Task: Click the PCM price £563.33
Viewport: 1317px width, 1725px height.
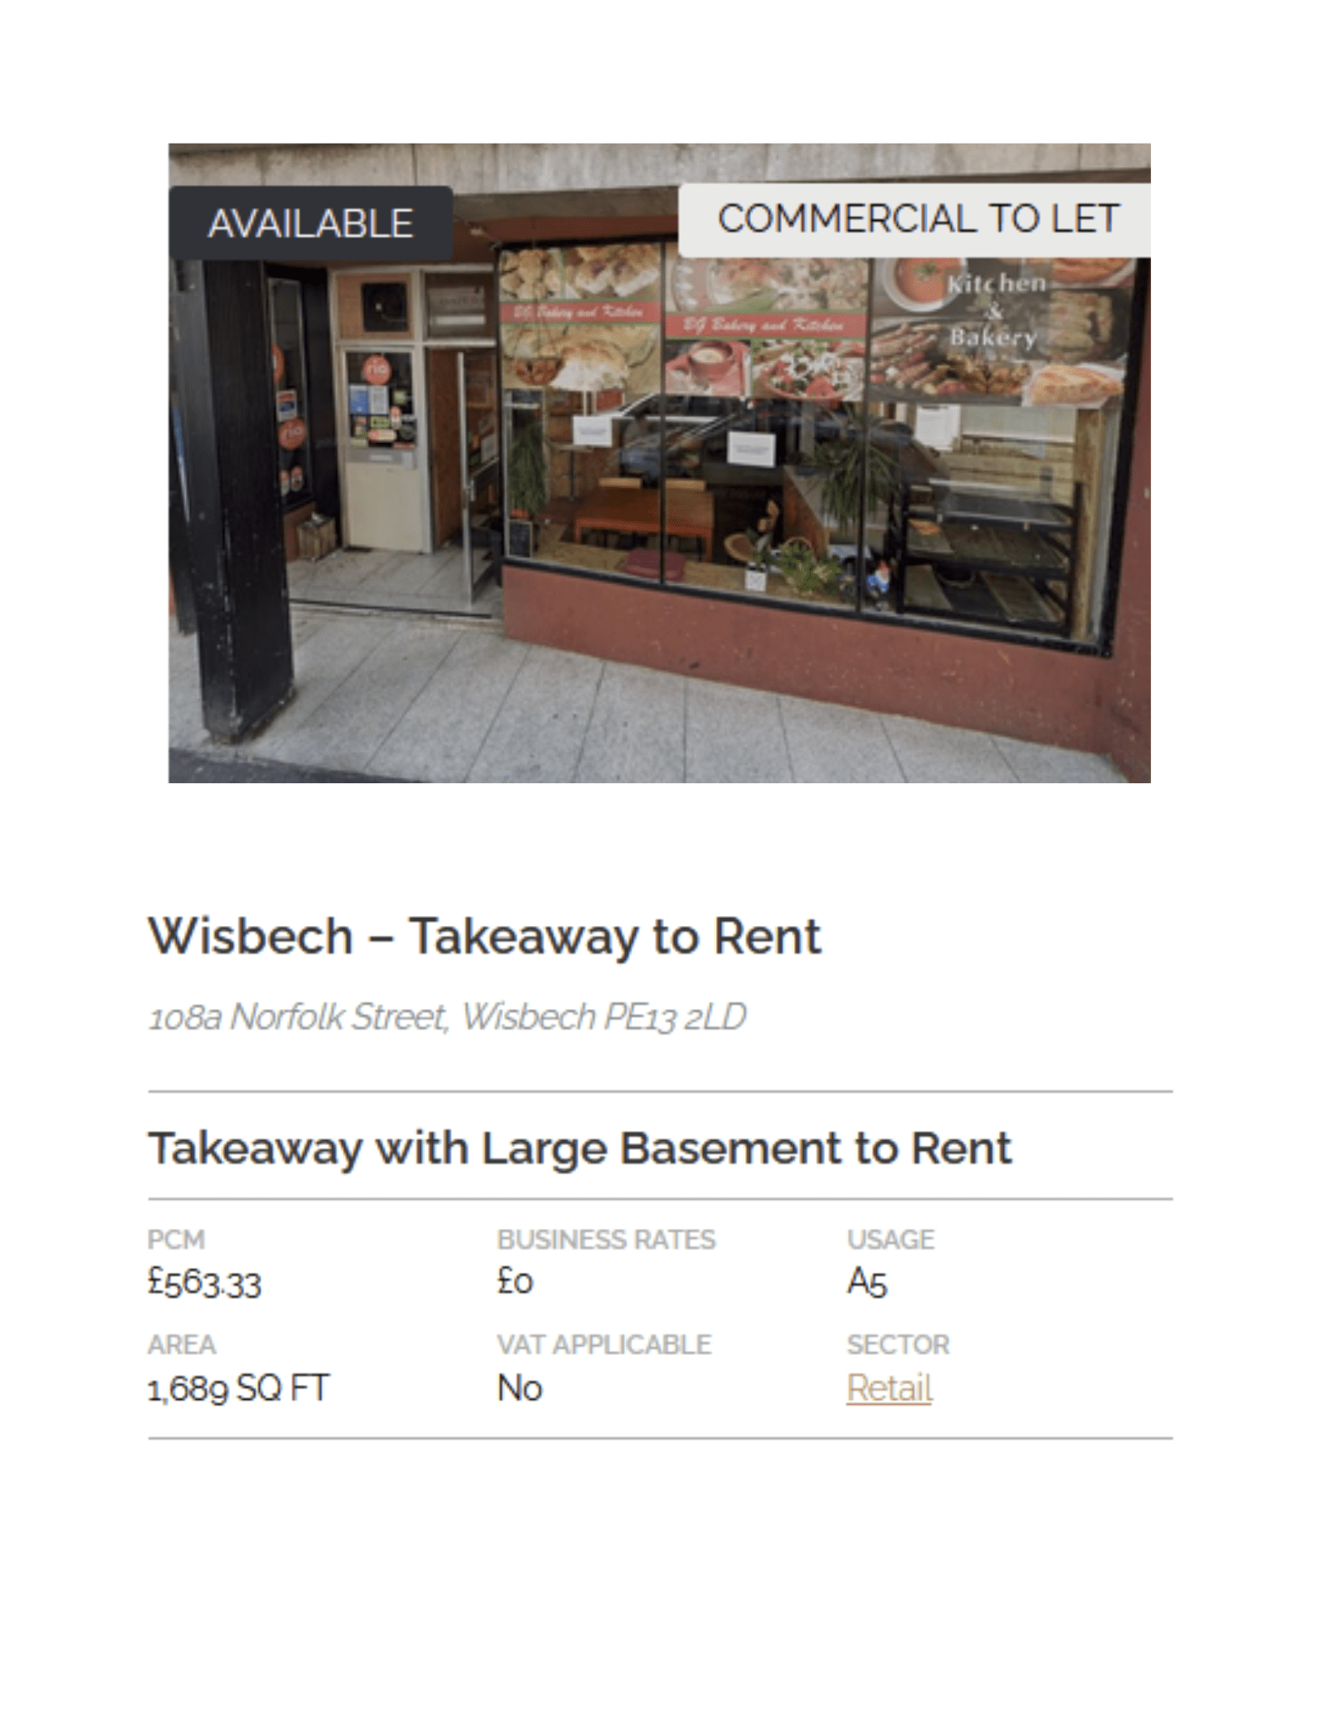Action: coord(204,1282)
